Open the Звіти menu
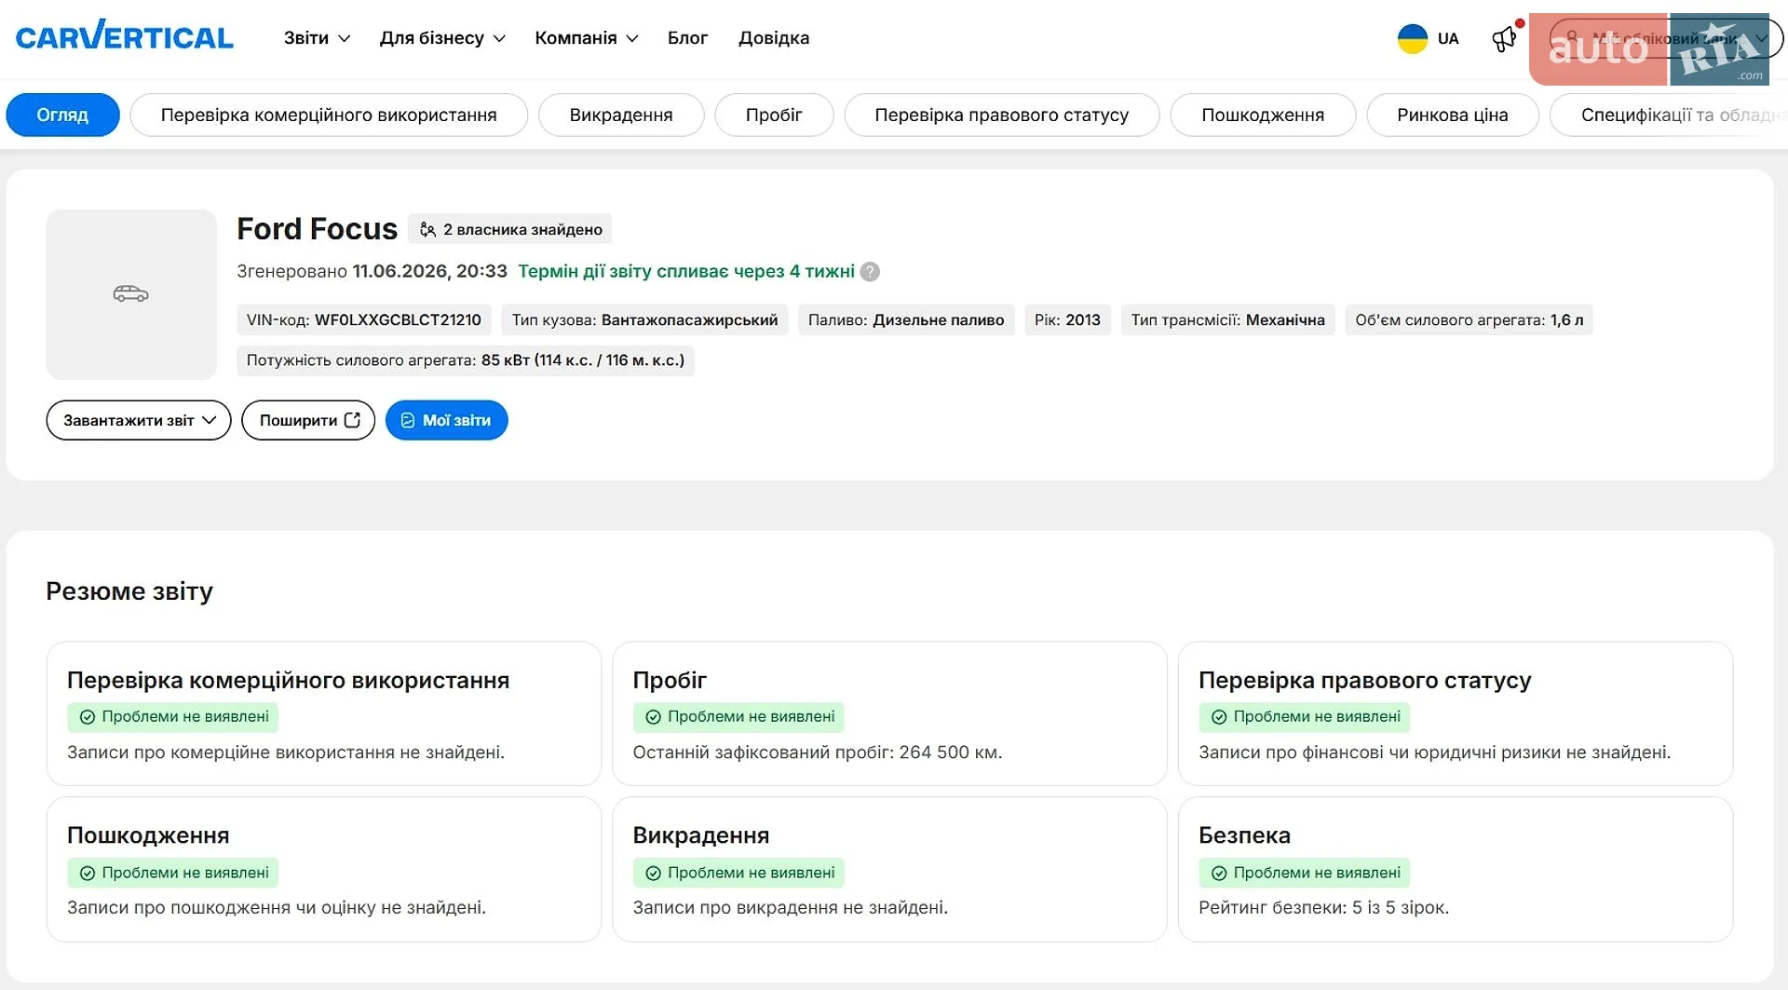 pos(317,38)
